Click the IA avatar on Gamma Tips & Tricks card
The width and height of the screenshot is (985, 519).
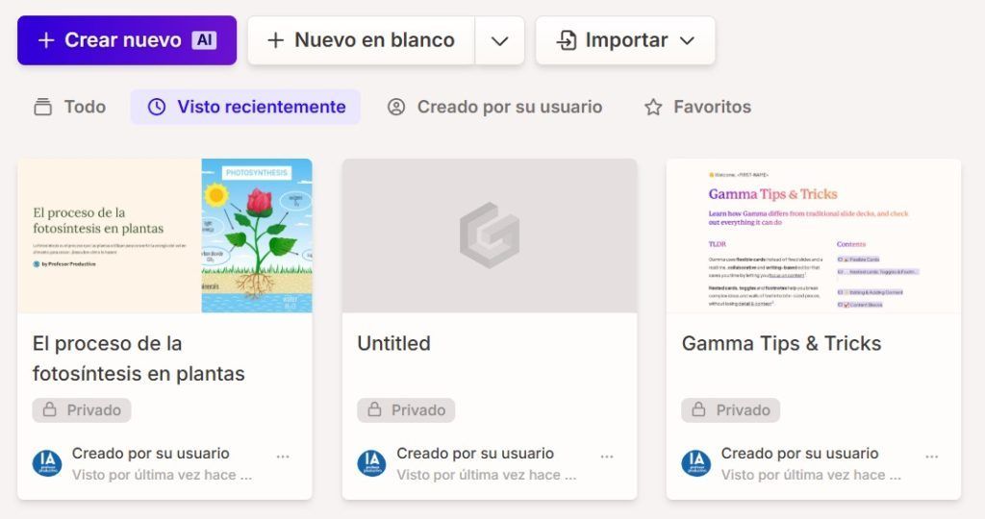tap(696, 463)
